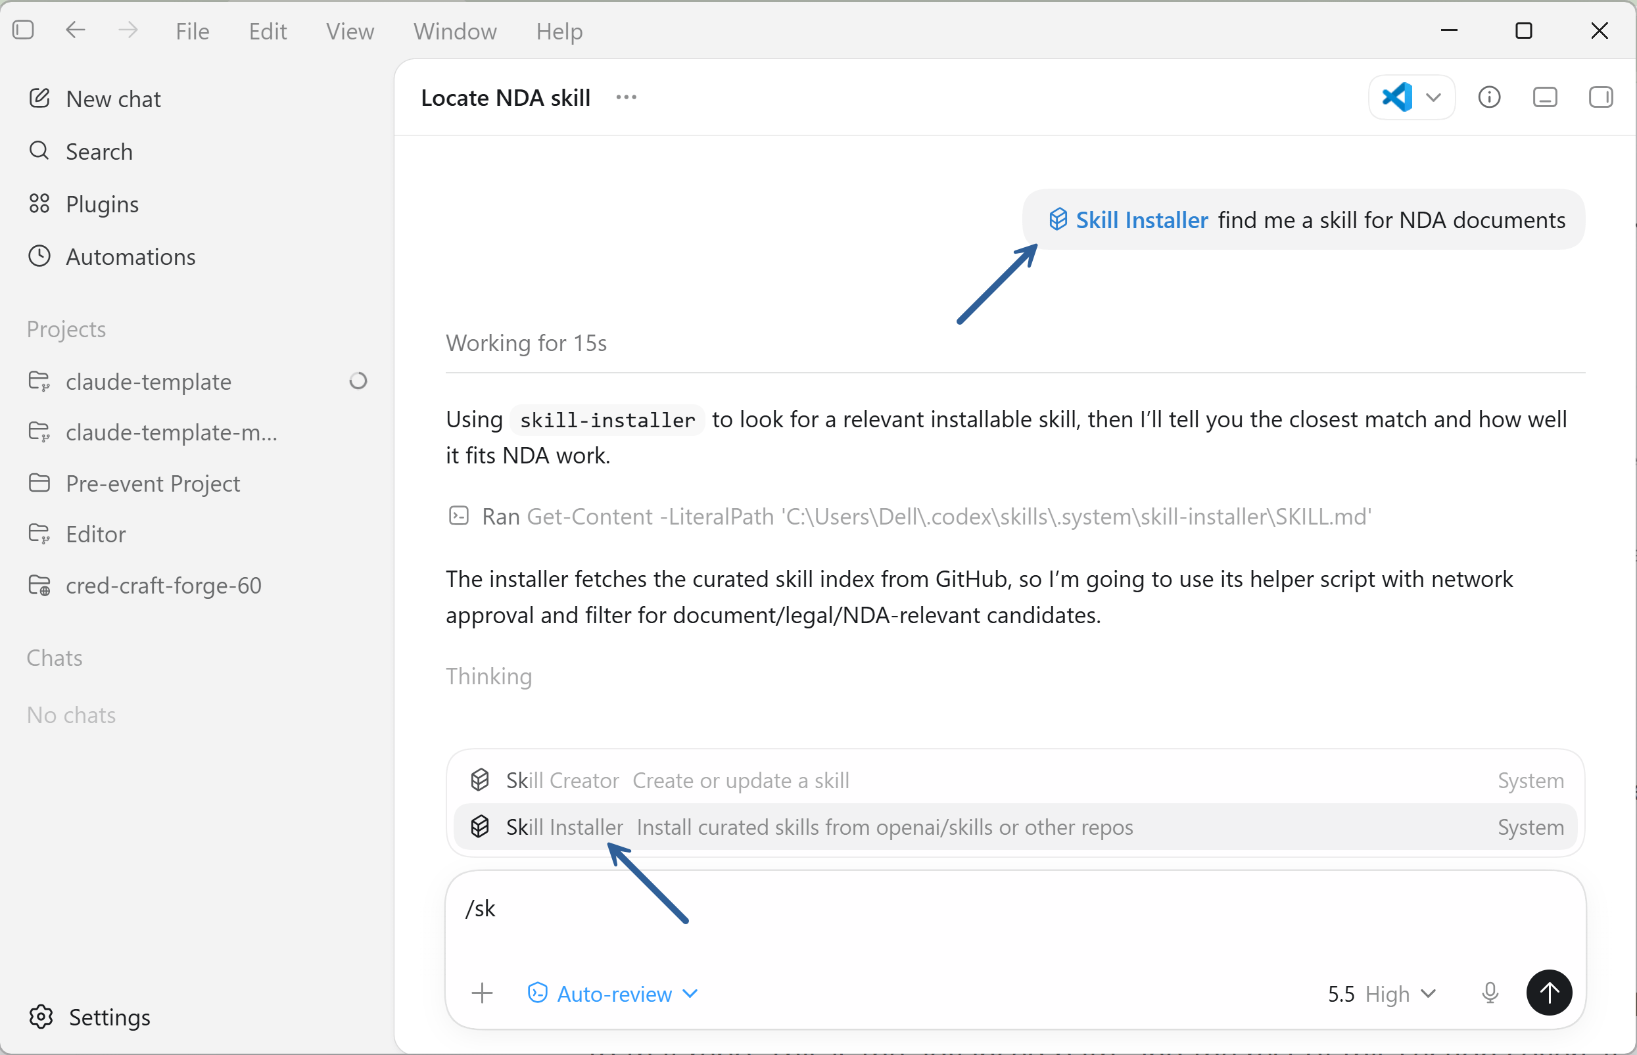Expand the dropdown arrow next to VS Code icon
This screenshot has width=1637, height=1055.
(x=1433, y=97)
